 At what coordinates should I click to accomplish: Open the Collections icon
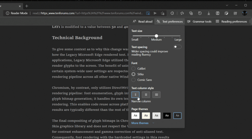click(x=191, y=13)
